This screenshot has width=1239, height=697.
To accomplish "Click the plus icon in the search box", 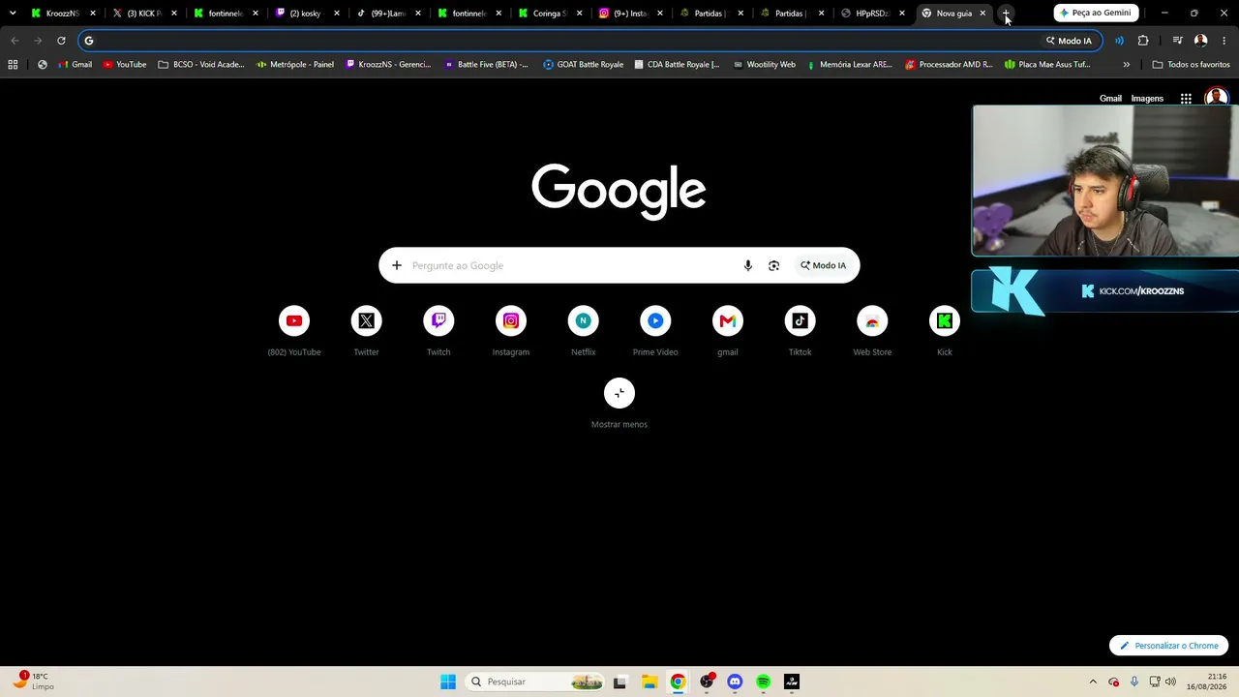I will (x=396, y=265).
